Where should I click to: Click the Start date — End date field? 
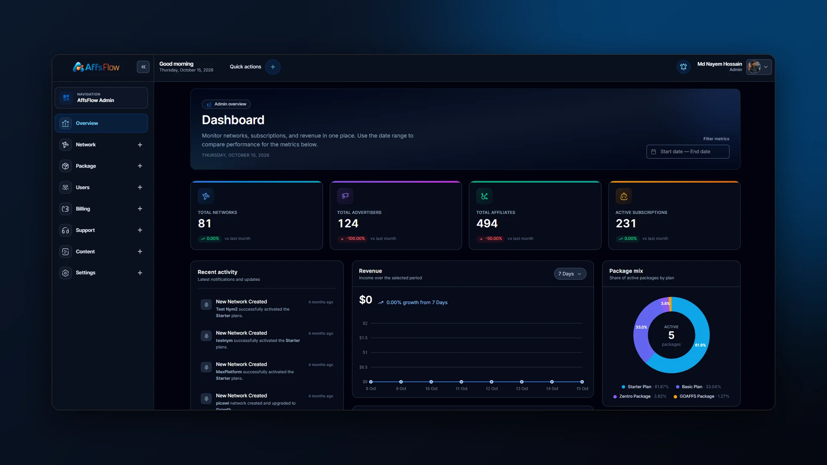click(687, 152)
